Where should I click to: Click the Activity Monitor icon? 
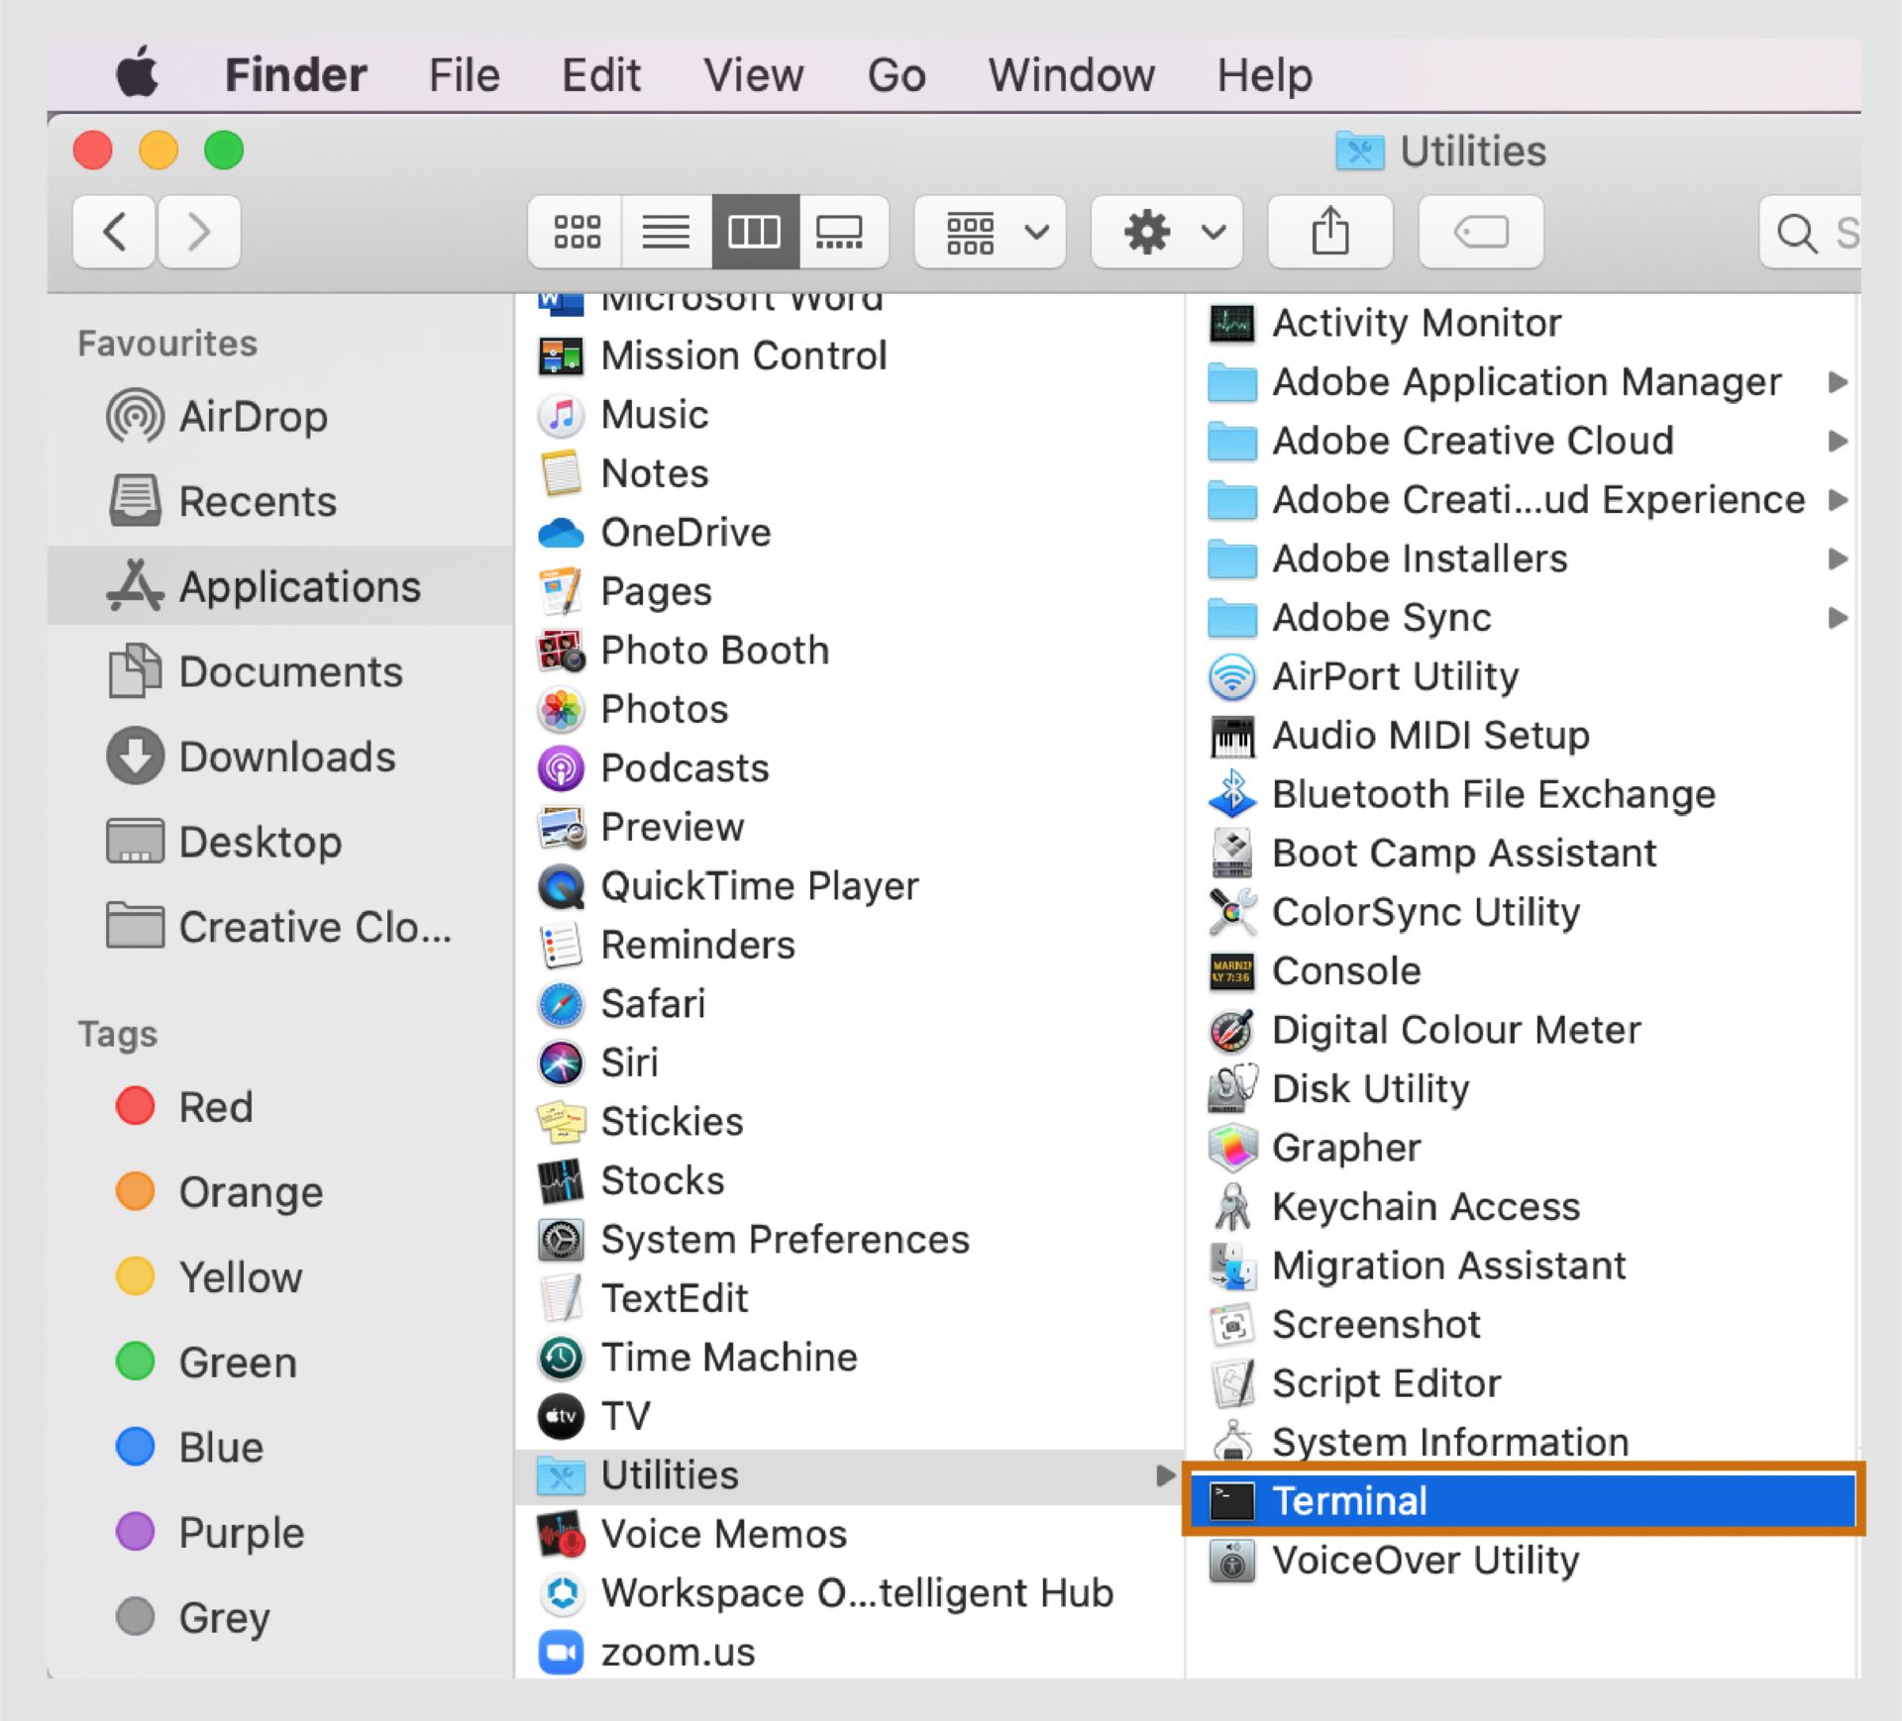click(x=1232, y=324)
